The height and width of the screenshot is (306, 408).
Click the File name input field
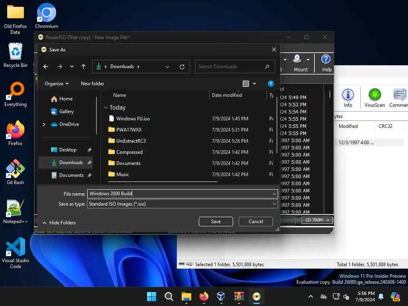click(x=180, y=194)
